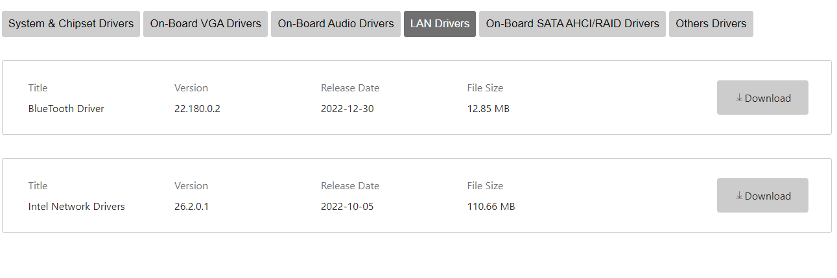Click the active LAN Drivers tab

440,24
